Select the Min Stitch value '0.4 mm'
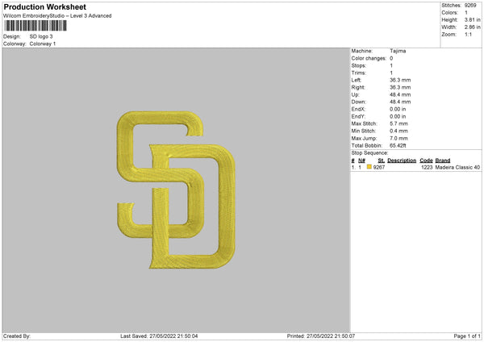 pos(398,131)
